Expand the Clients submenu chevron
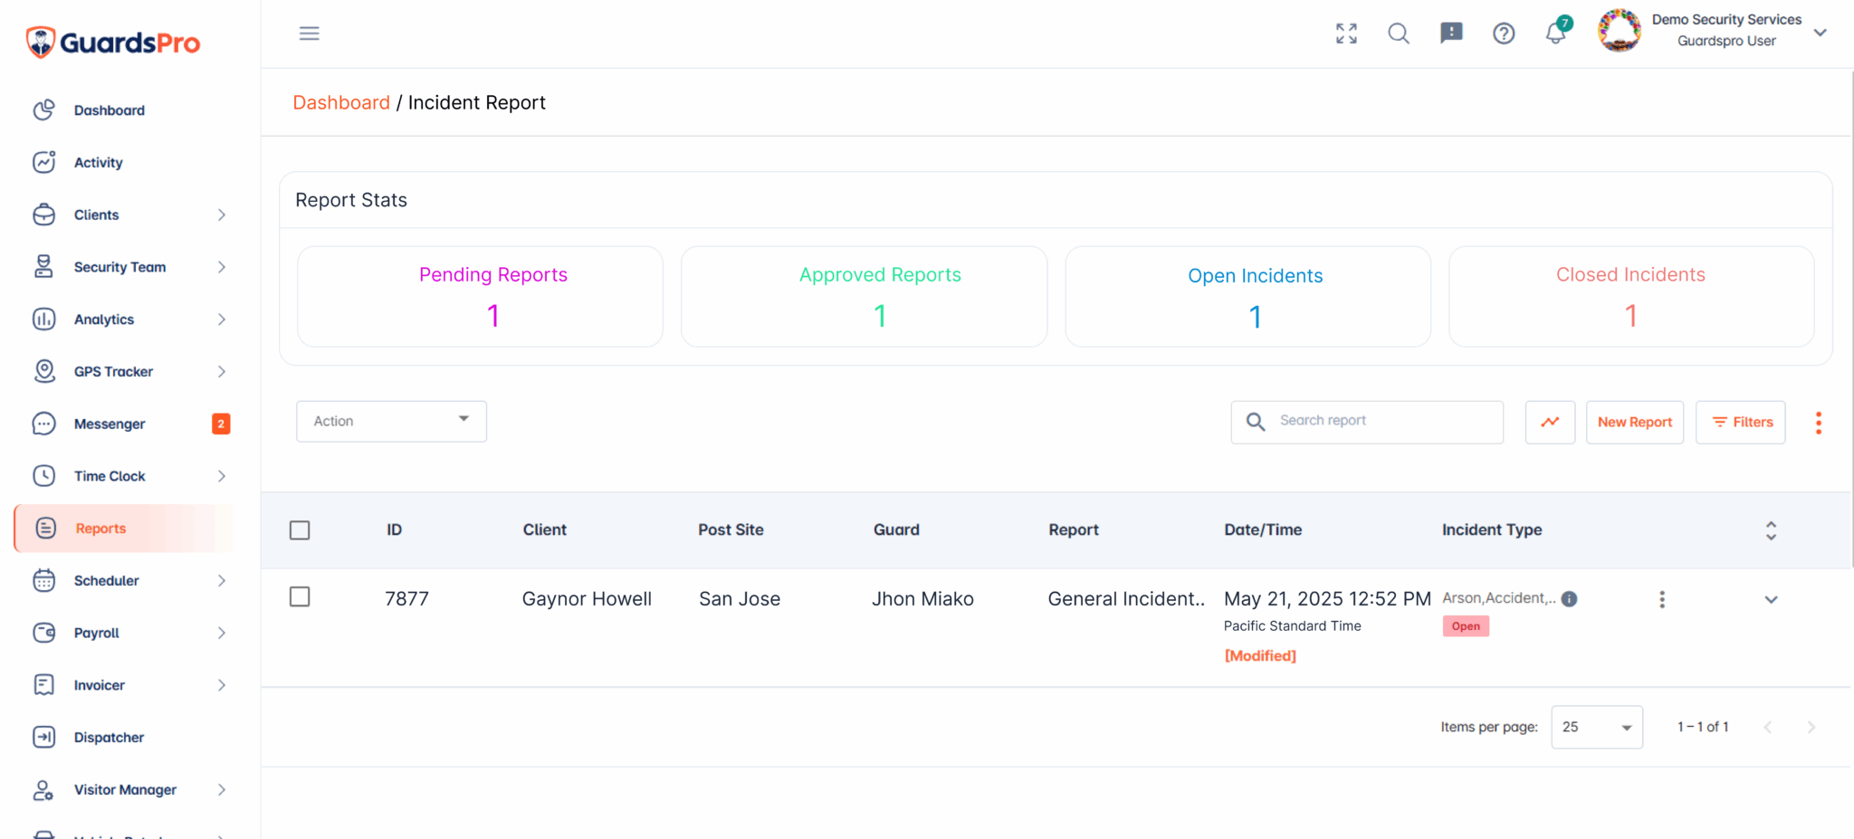1854x839 pixels. tap(222, 215)
